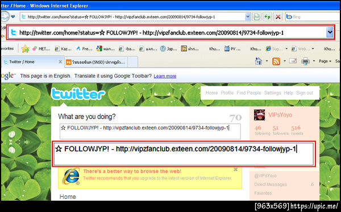Open Twitter Settings
341x212 pixels.
point(272,93)
